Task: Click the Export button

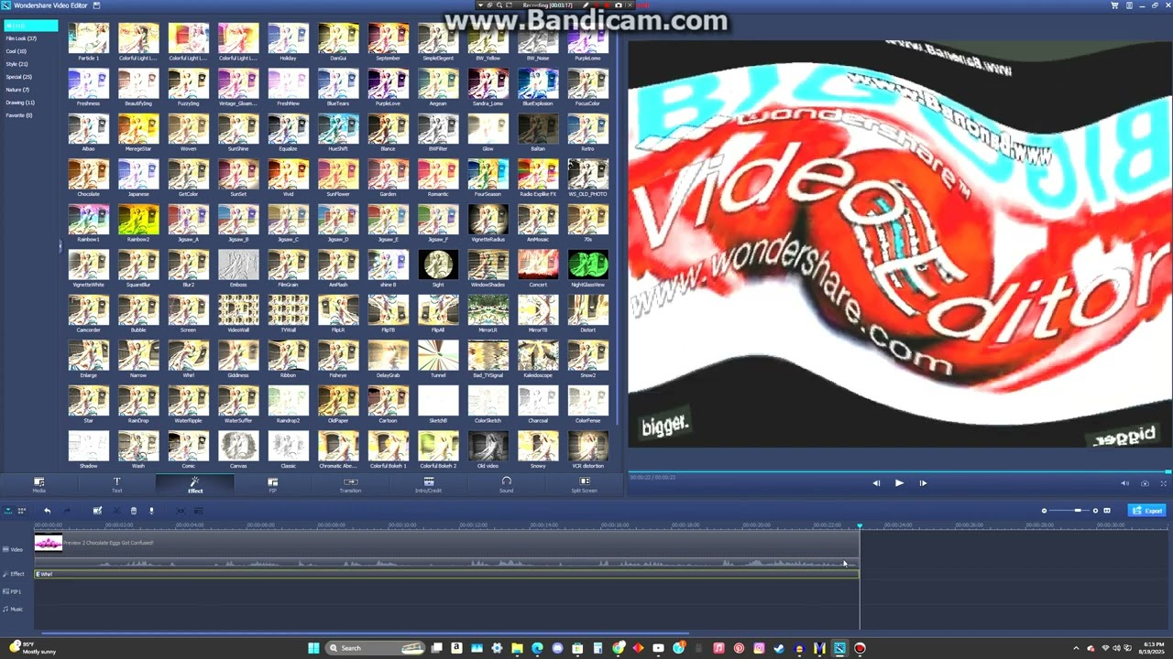Action: click(x=1147, y=511)
